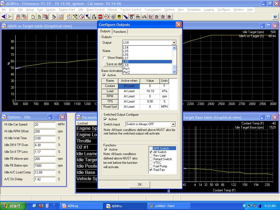Screen dimensions: 280x210
Task: Select LS7 in the output list
Action: [147, 58]
